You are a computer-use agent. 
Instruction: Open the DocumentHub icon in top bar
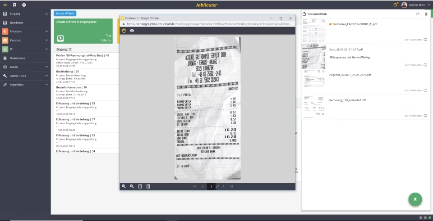click(x=396, y=5)
